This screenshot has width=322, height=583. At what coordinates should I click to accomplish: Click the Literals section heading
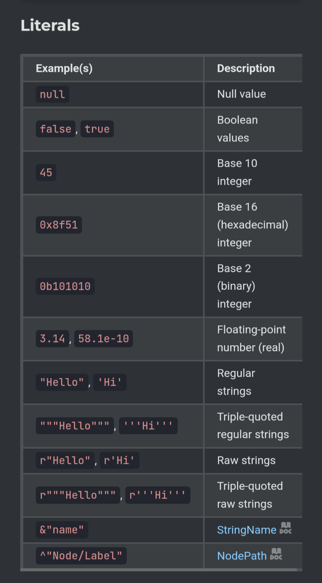tap(50, 25)
